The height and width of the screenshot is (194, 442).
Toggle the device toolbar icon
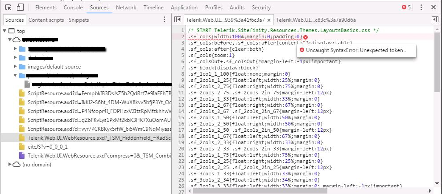[21, 8]
